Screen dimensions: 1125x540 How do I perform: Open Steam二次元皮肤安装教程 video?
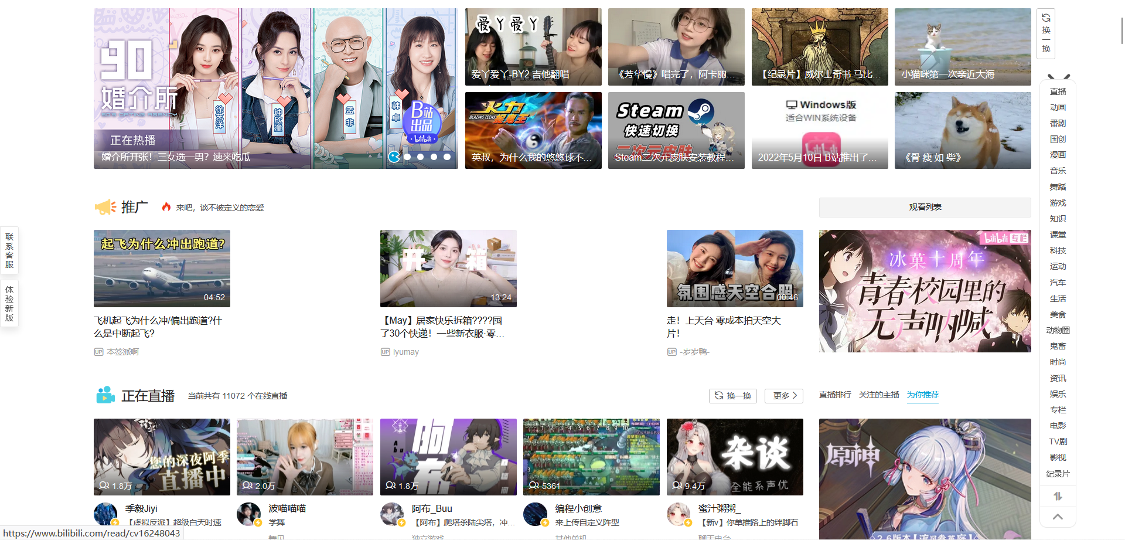click(x=676, y=130)
